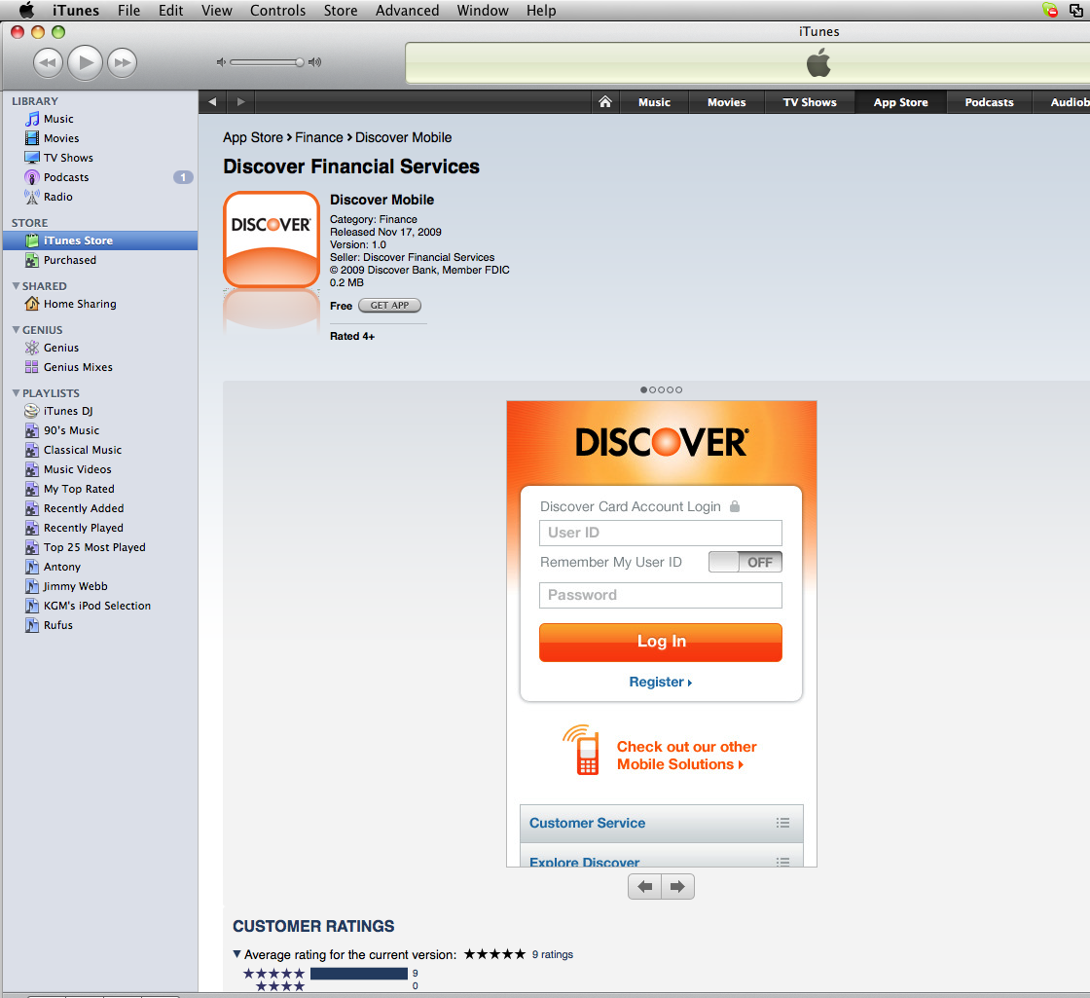Collapse the SHARED sidebar section
1090x998 pixels.
point(16,286)
